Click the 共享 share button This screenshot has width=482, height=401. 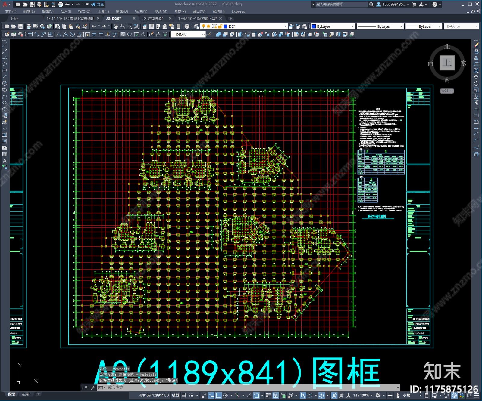98,4
